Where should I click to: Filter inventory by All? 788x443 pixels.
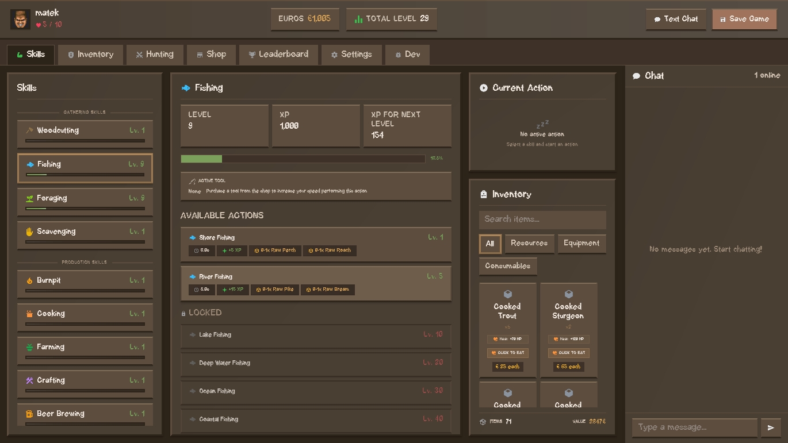pyautogui.click(x=489, y=244)
